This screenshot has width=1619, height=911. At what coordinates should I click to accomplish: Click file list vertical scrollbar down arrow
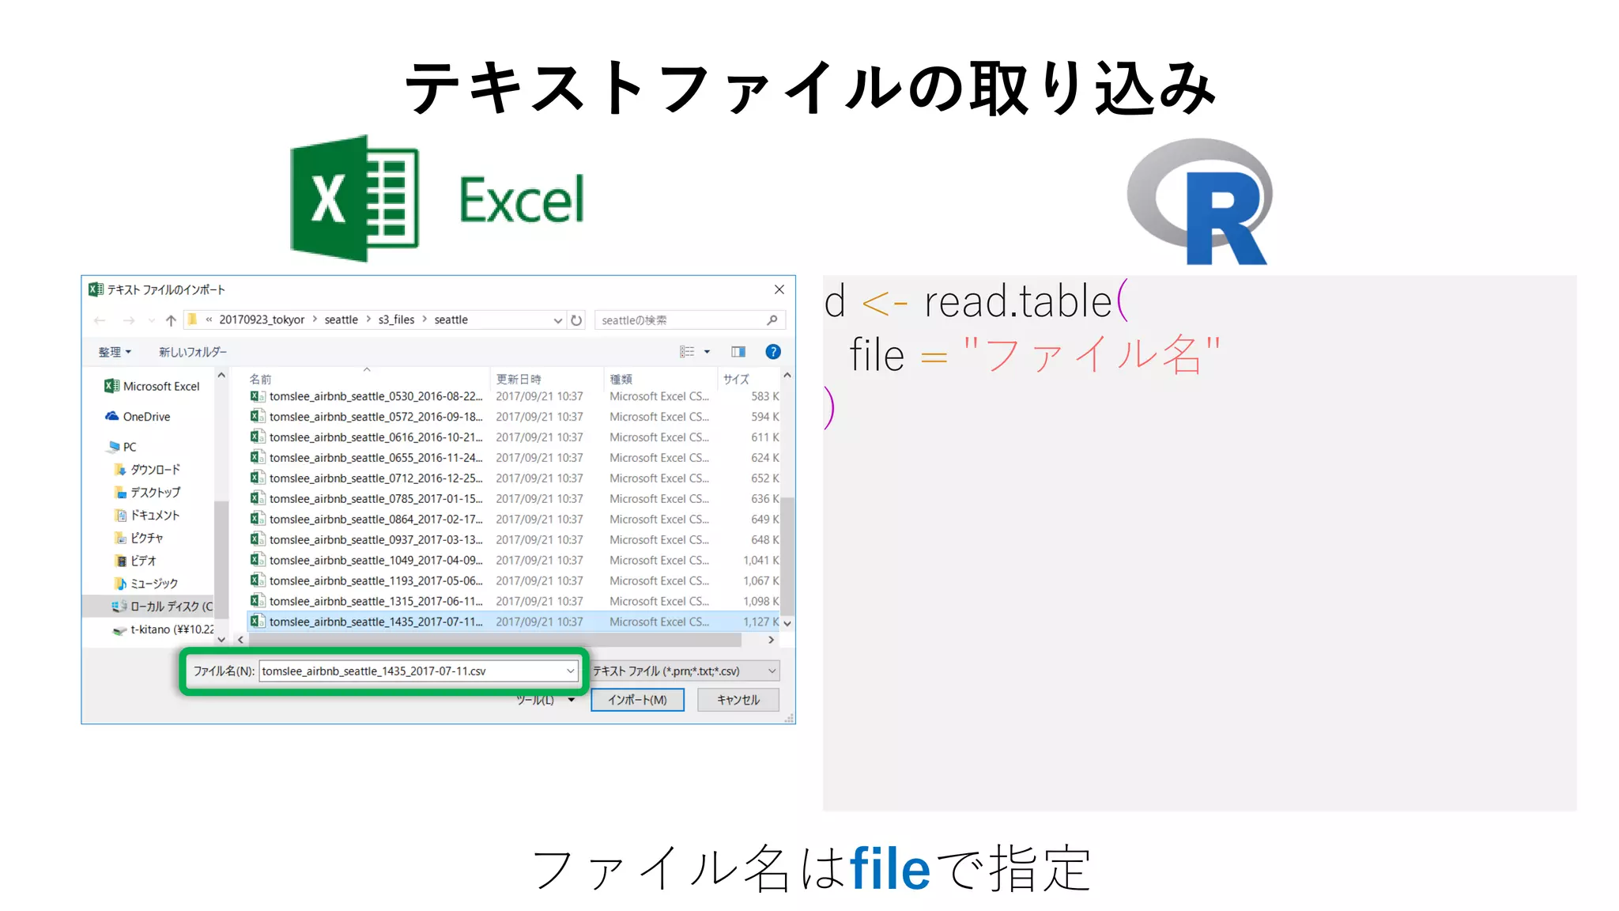[x=787, y=624]
